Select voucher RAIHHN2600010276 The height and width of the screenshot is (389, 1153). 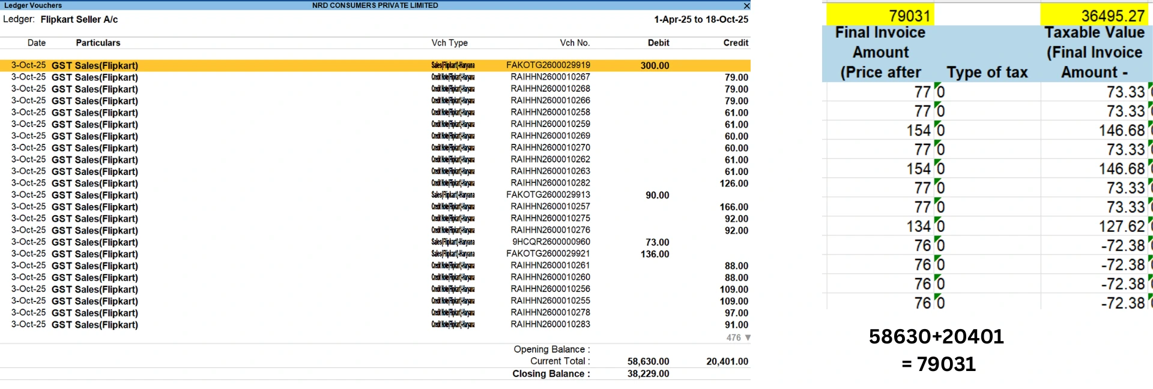pyautogui.click(x=375, y=230)
